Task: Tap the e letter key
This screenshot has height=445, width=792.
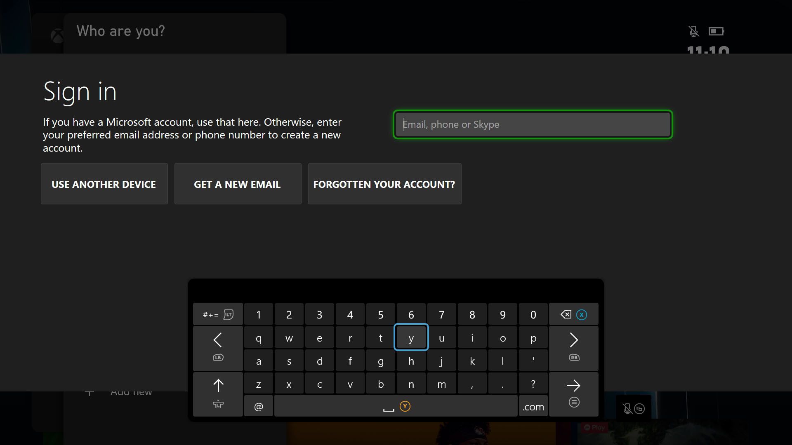Action: pos(320,338)
